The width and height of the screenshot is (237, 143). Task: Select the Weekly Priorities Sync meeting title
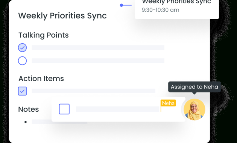(x=62, y=16)
